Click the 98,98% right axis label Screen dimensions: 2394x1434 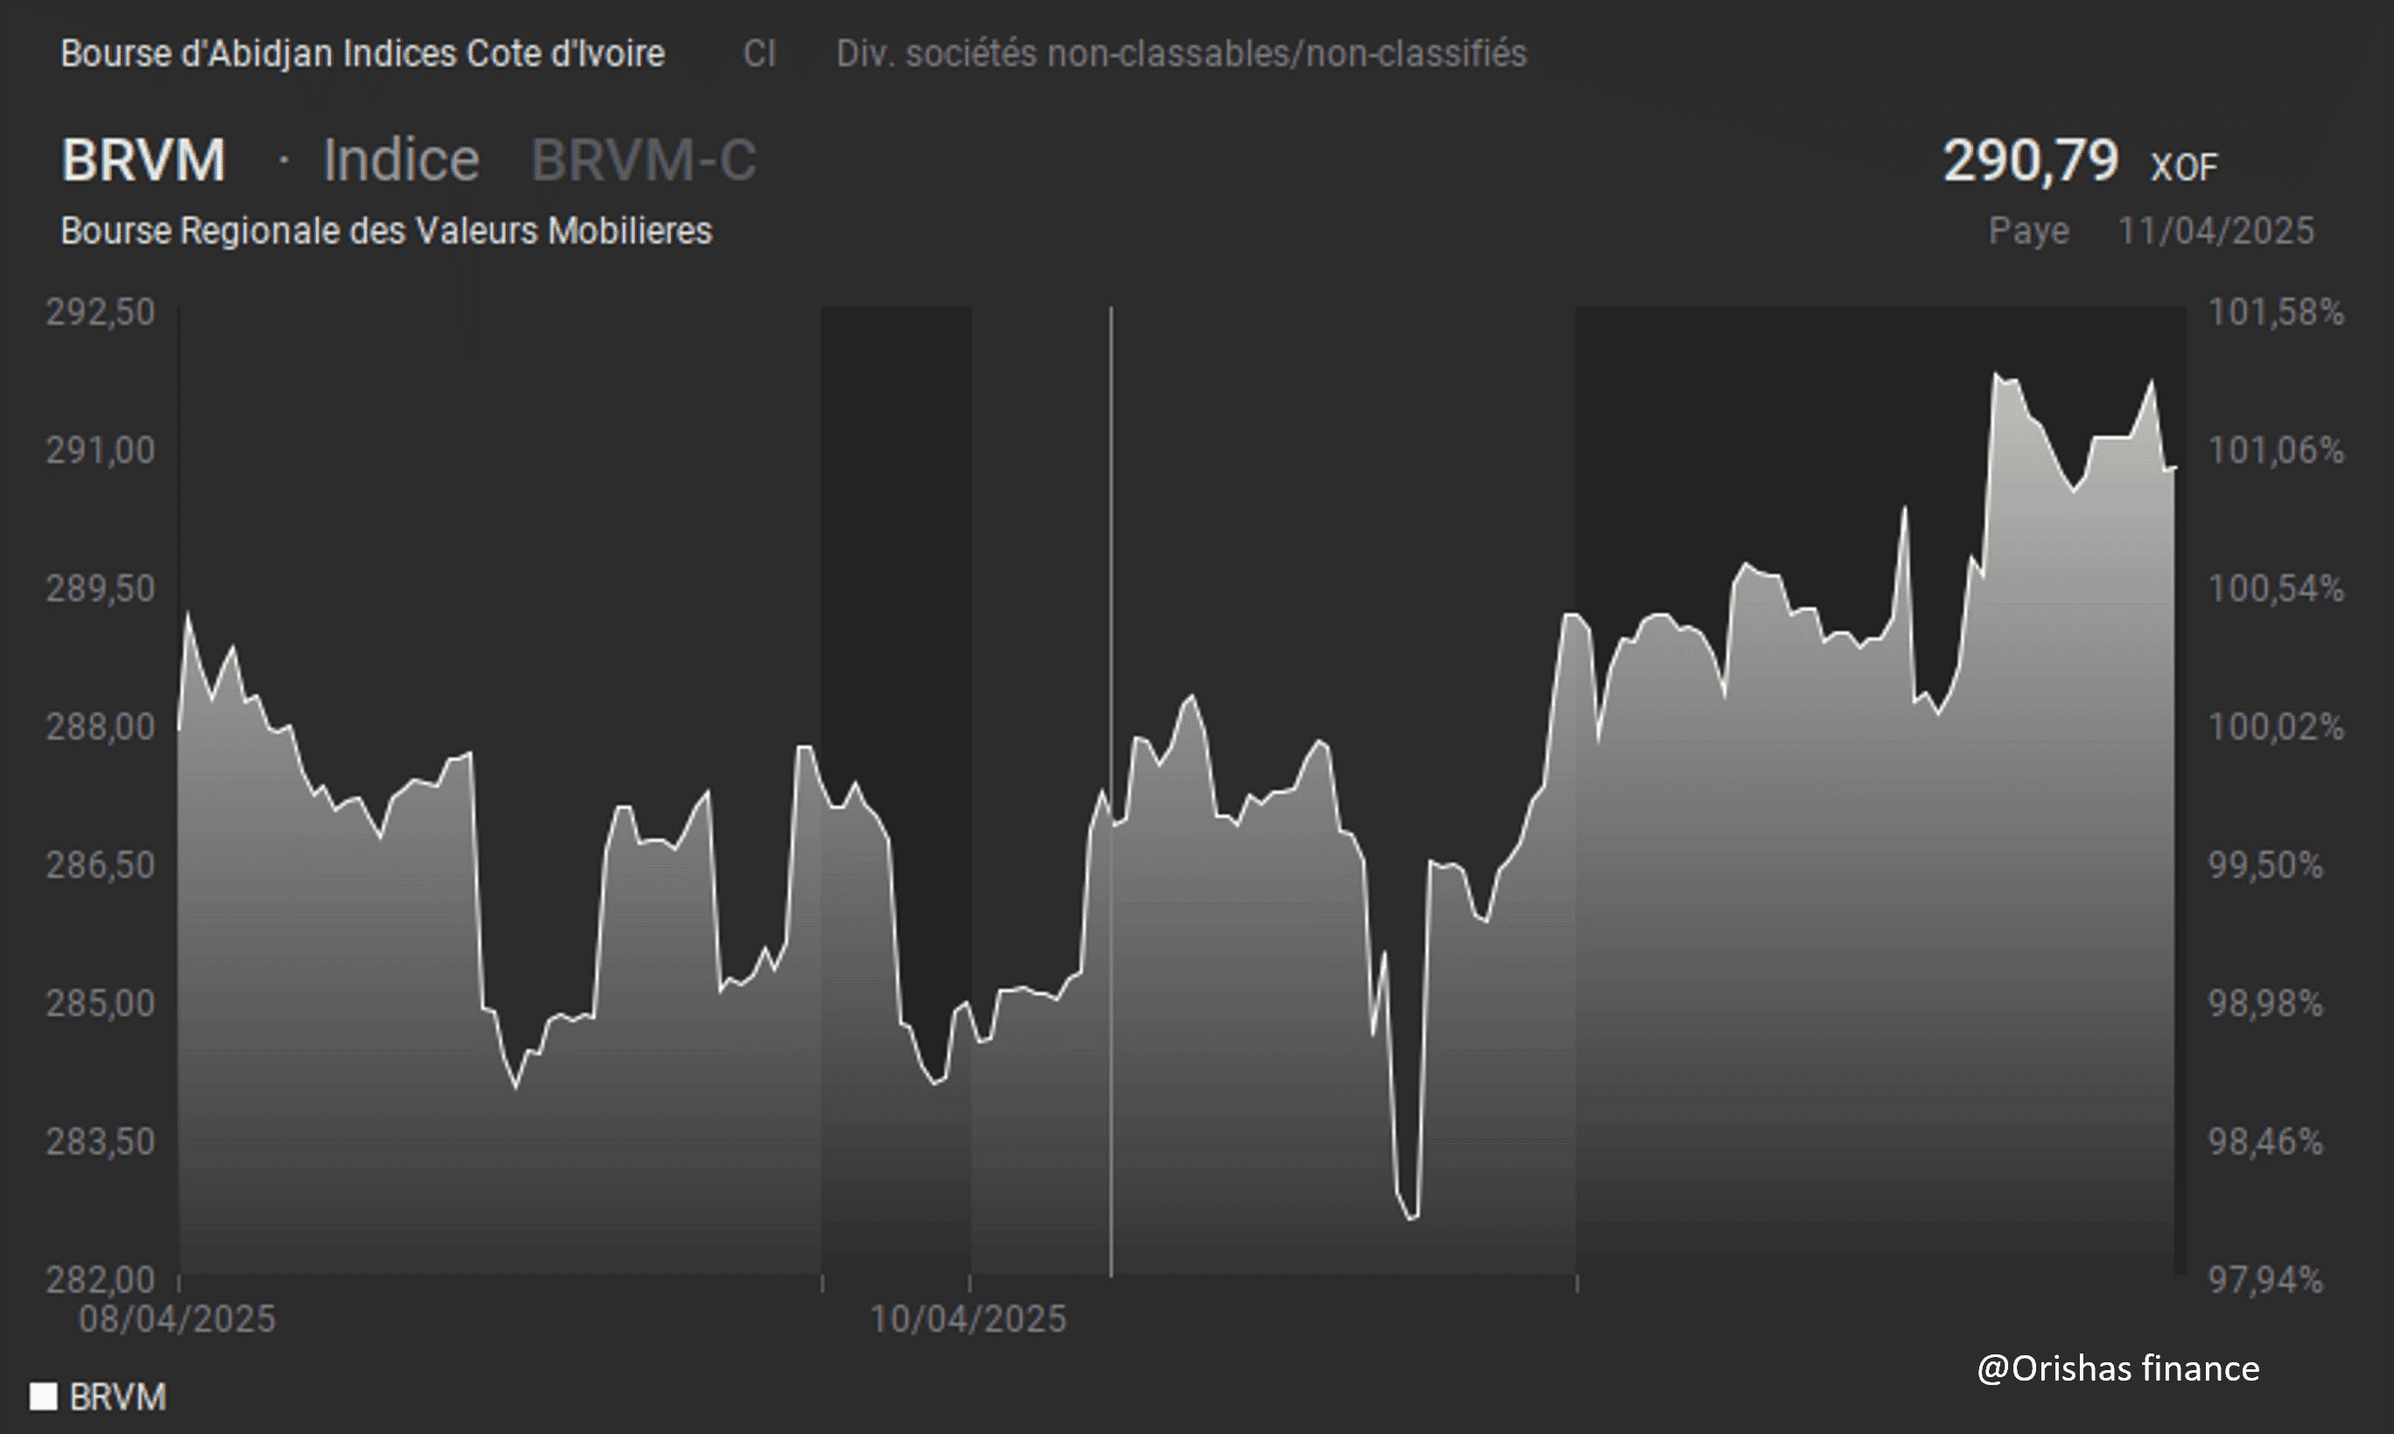pos(2265,1003)
